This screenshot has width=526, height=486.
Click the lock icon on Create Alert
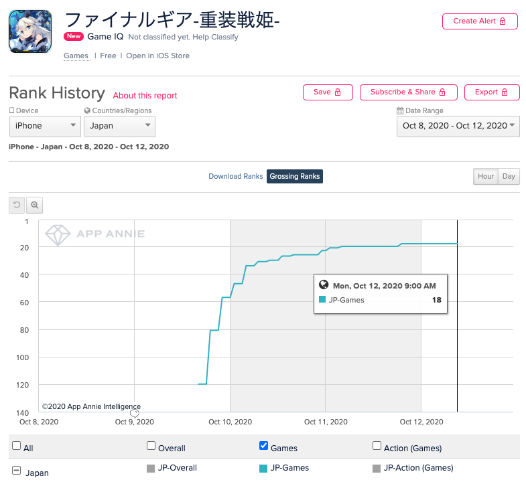pos(502,21)
